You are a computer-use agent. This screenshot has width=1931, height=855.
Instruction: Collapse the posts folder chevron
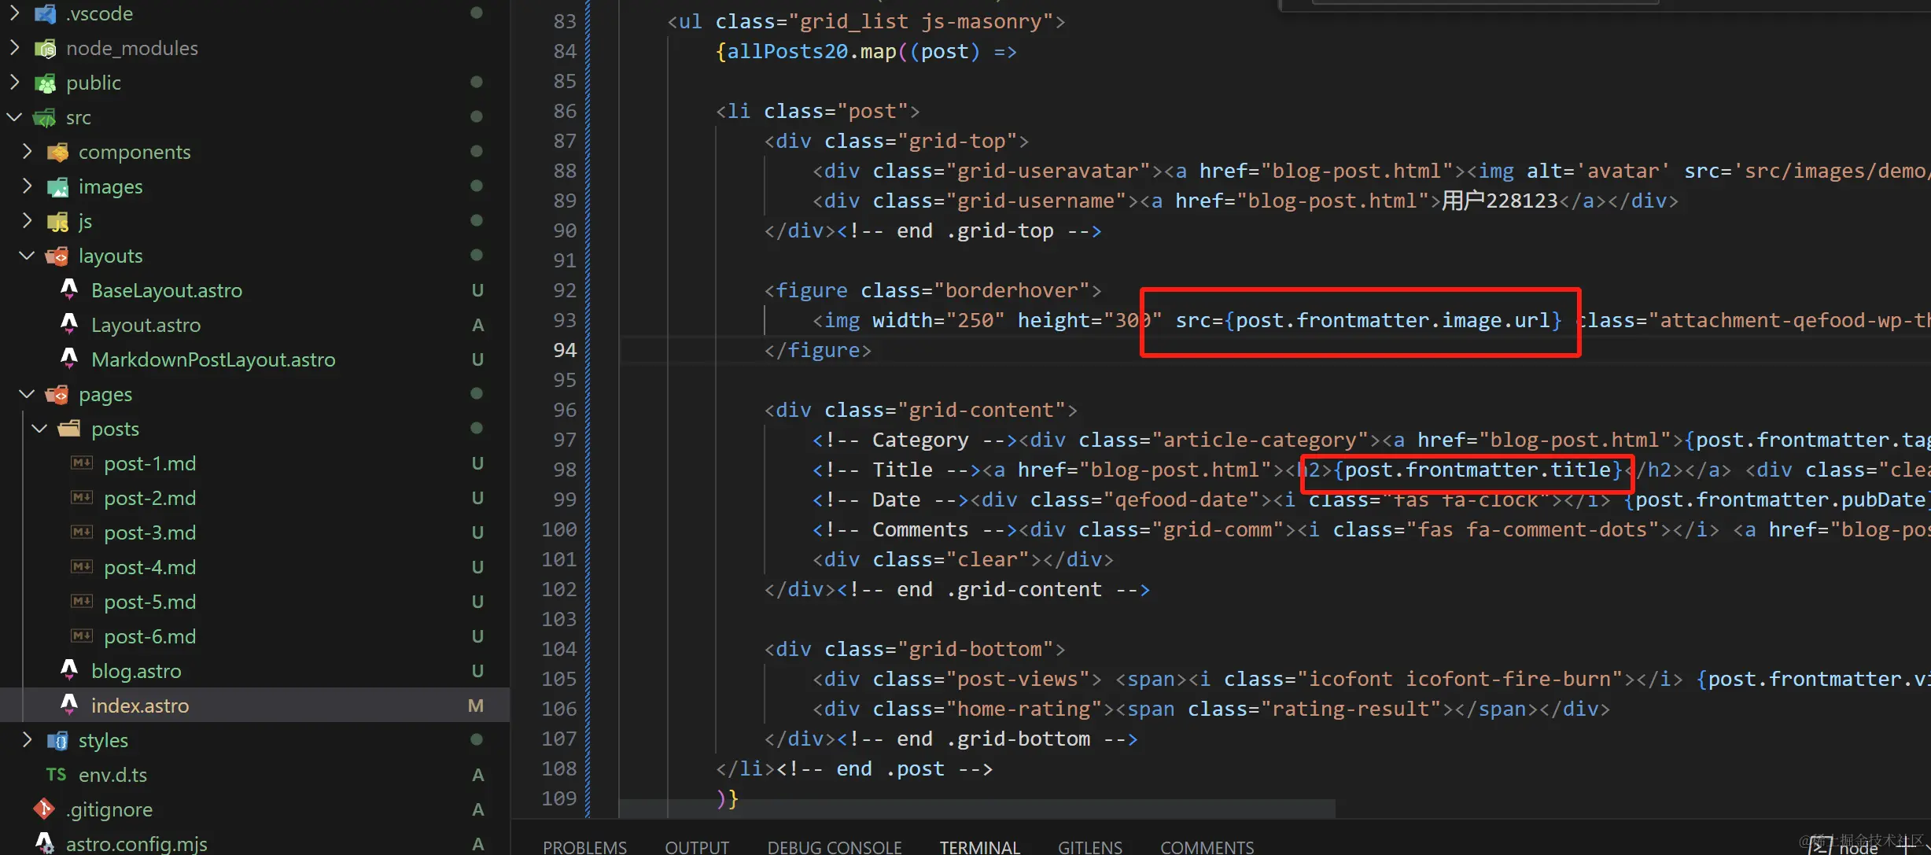(x=39, y=429)
